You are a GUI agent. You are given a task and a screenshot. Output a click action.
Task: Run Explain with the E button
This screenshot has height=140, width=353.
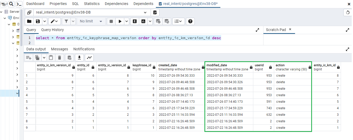click(135, 21)
